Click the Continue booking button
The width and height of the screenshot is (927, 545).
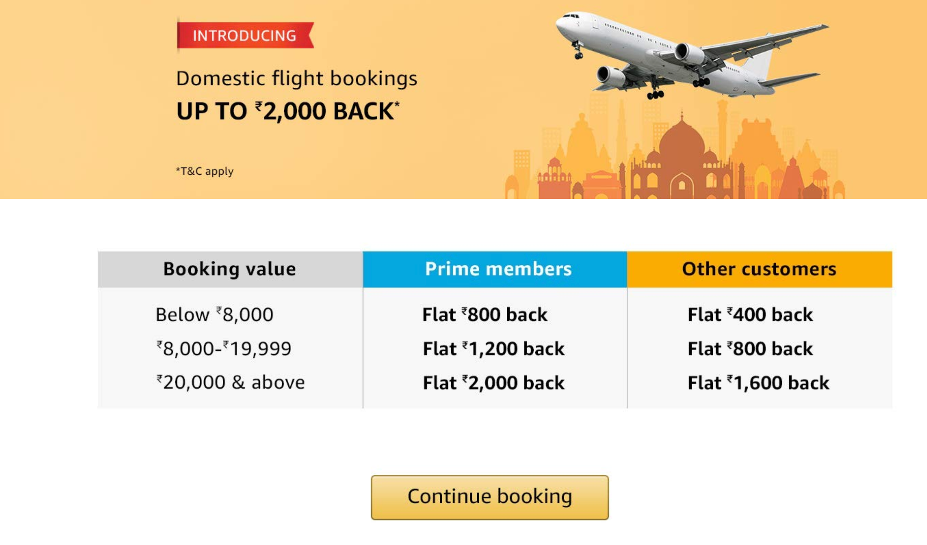(x=490, y=497)
